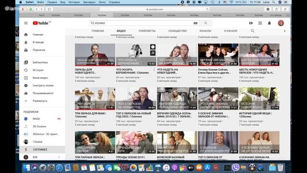Click the Главная home icon in sidebar
This screenshot has height=173, width=307.
tap(26, 35)
